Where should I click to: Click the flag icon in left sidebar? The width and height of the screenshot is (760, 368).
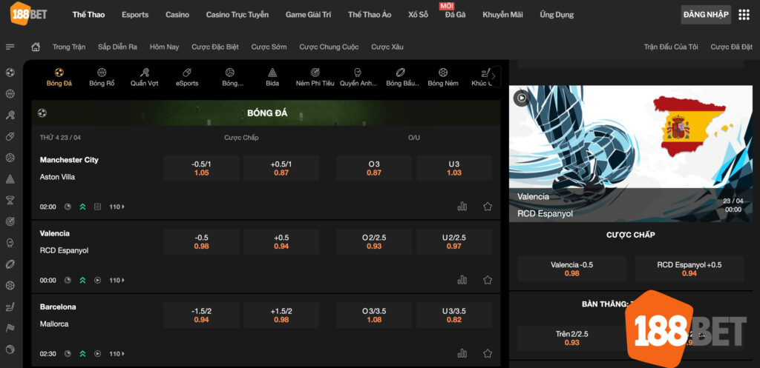click(x=10, y=328)
